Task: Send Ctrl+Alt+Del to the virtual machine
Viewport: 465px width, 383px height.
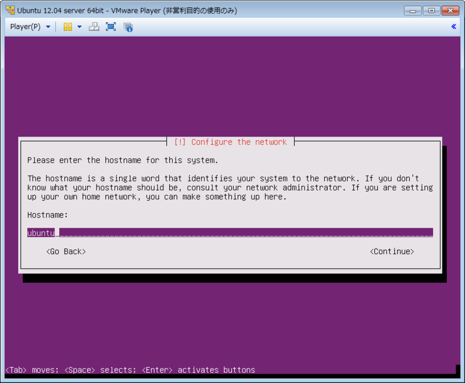Action: pos(94,27)
